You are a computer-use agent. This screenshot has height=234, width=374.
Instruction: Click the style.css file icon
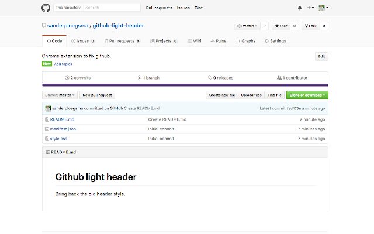point(47,139)
